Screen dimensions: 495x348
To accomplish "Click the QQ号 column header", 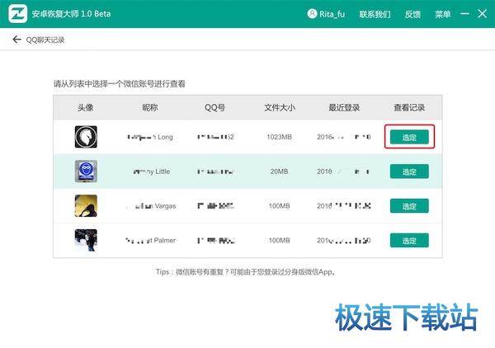I will 214,107.
